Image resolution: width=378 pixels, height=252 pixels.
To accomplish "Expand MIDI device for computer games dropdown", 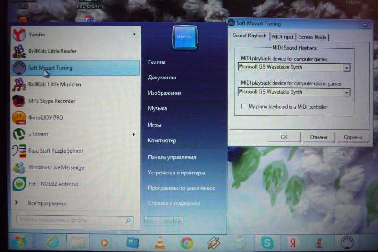I will pyautogui.click(x=346, y=68).
